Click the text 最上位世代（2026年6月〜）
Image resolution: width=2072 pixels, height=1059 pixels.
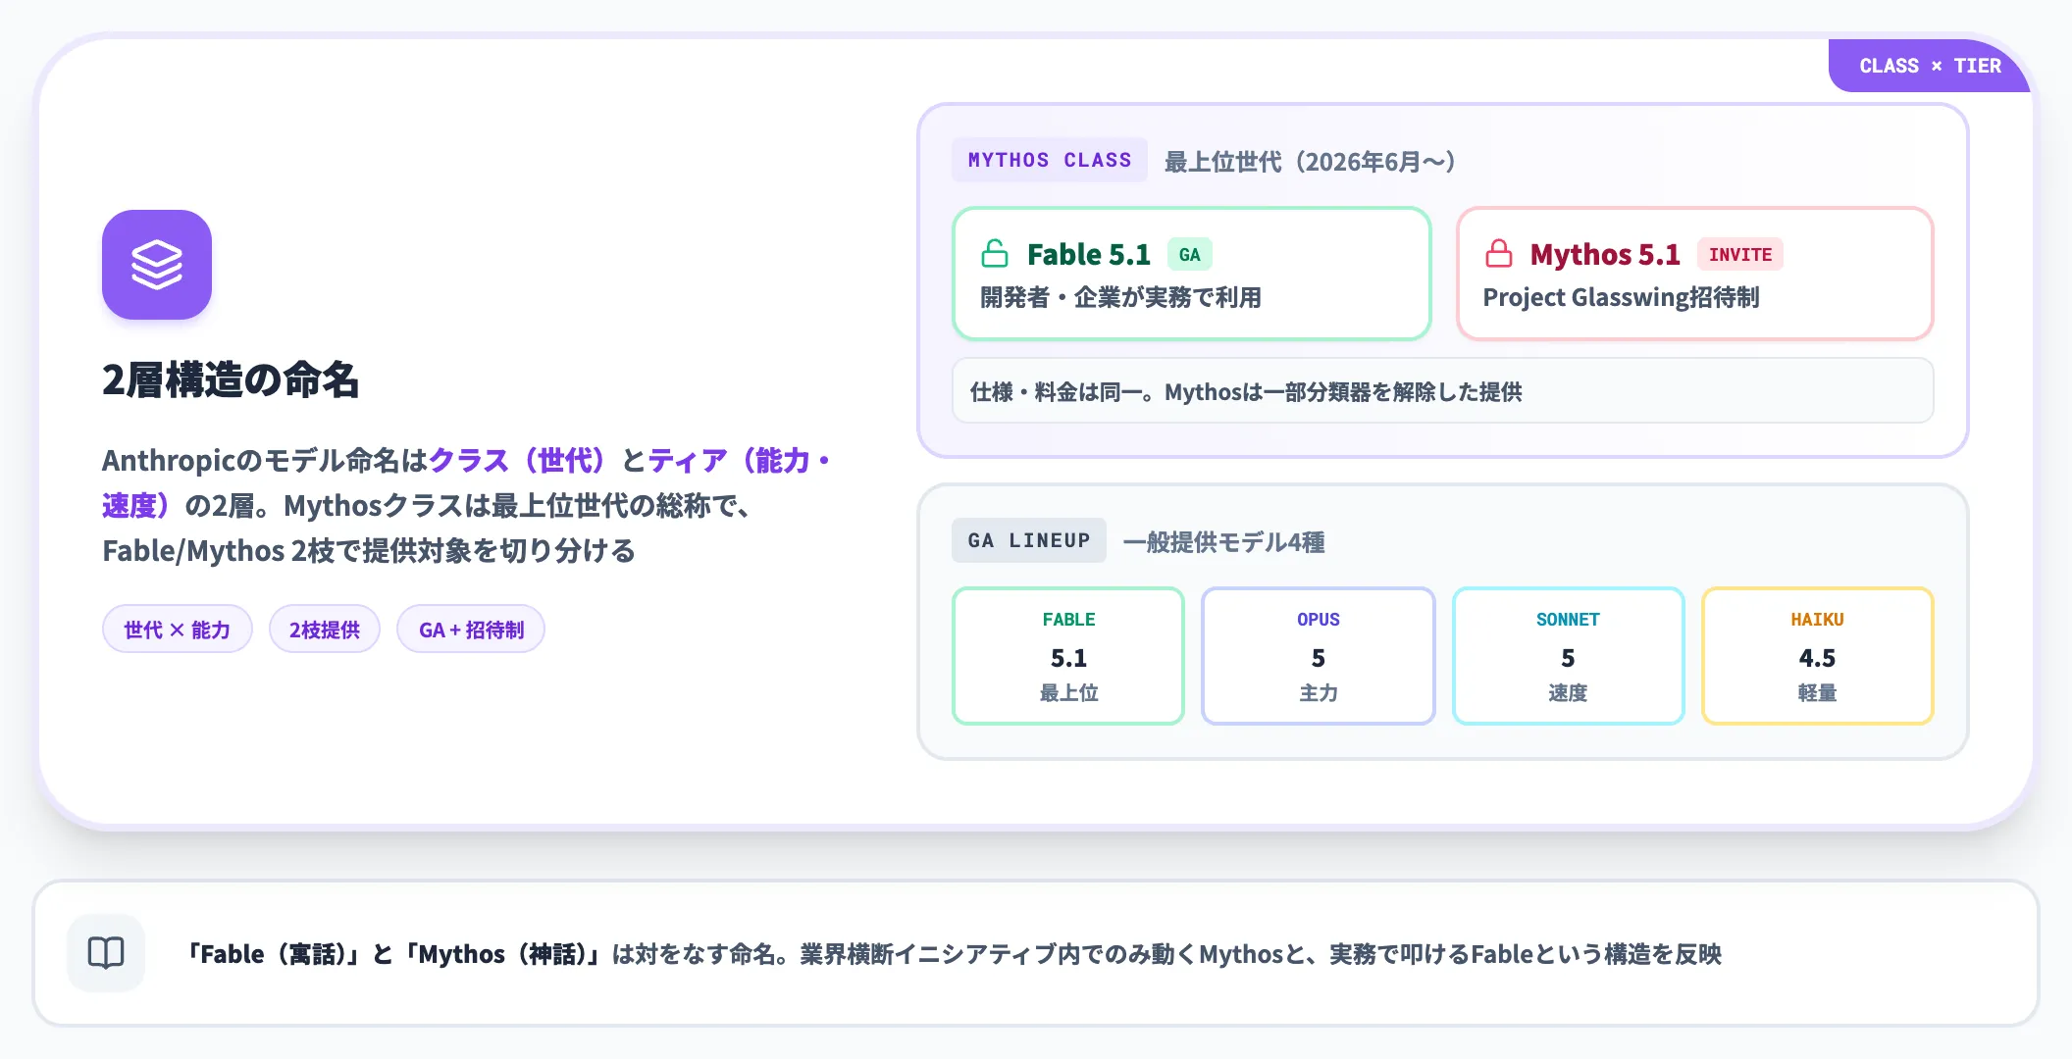coord(1311,161)
